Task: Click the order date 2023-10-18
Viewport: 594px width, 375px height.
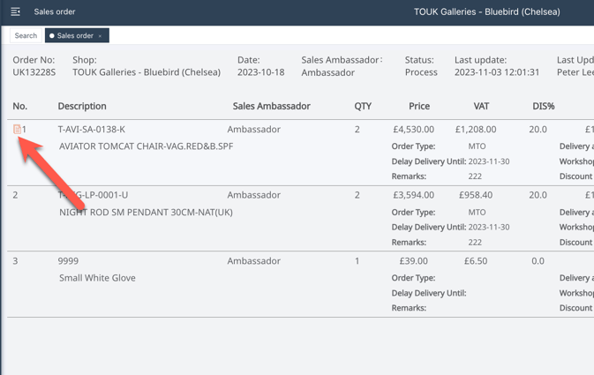Action: click(260, 72)
